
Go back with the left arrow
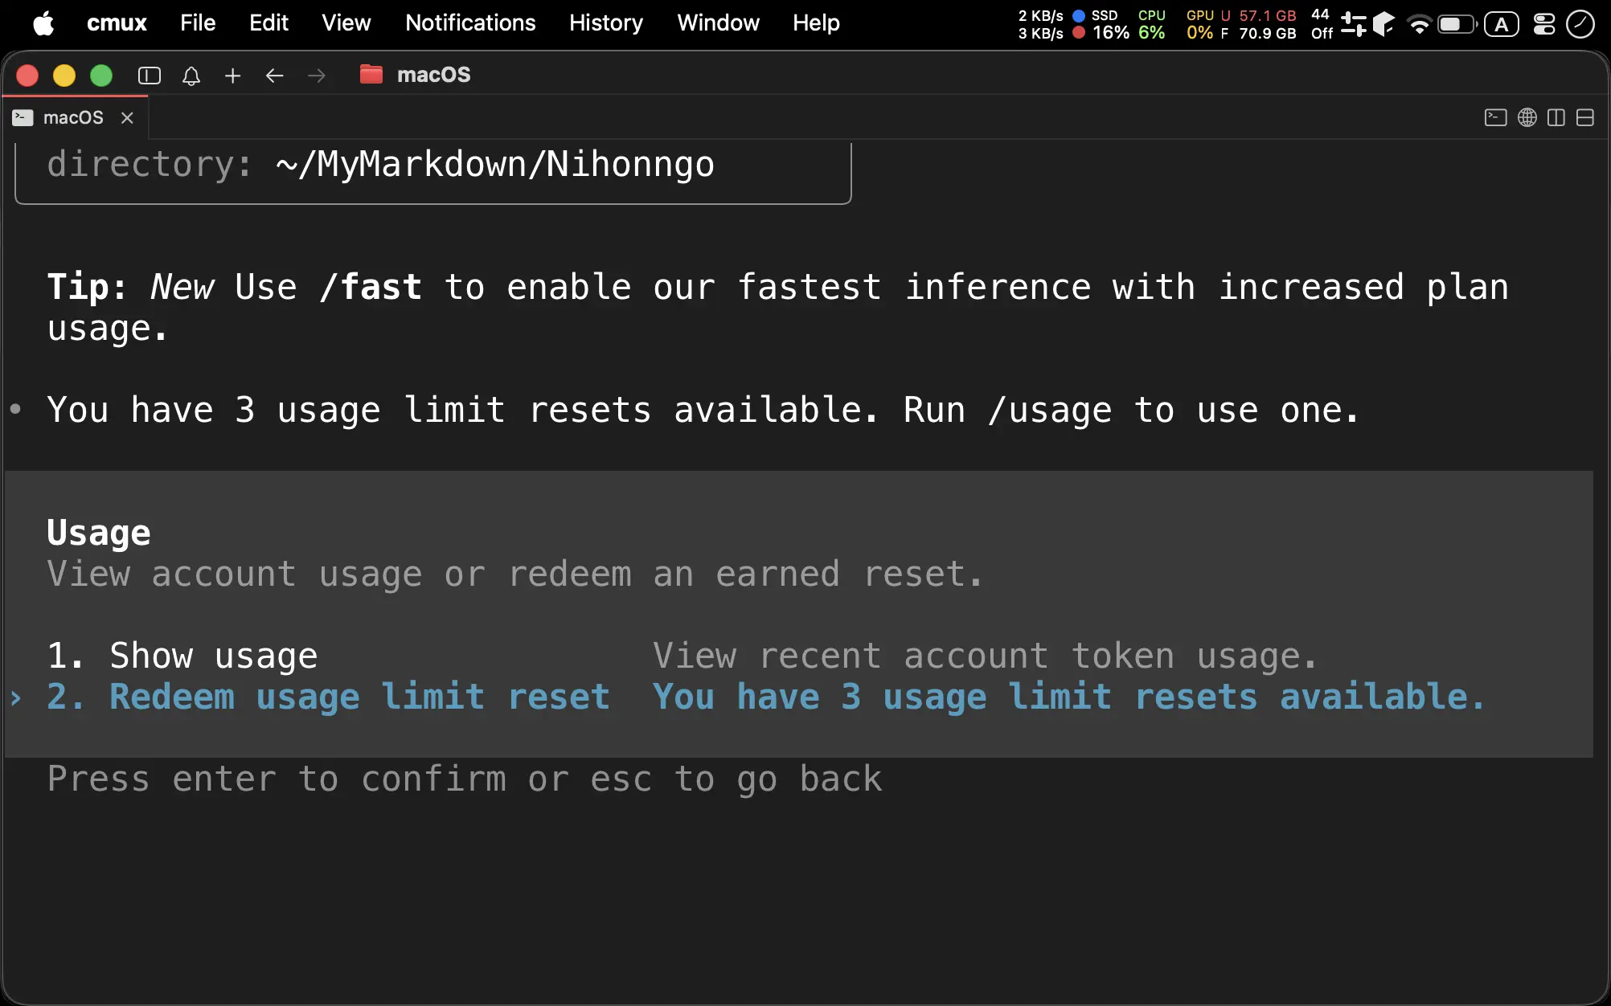tap(275, 76)
